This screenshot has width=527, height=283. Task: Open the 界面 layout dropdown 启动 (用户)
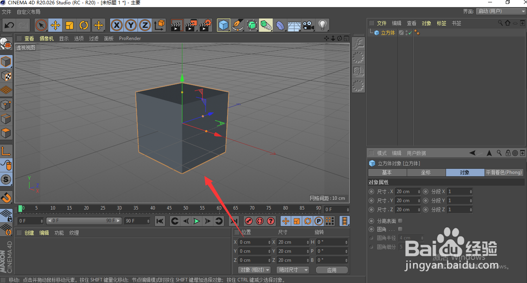click(501, 11)
